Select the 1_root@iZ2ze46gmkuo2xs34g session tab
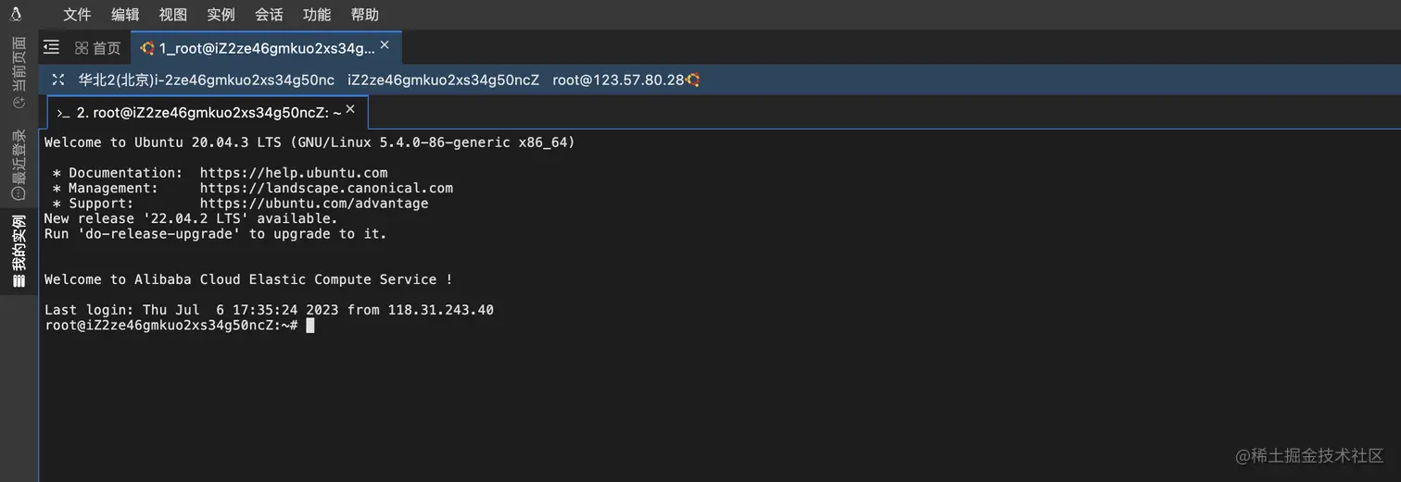 click(259, 48)
